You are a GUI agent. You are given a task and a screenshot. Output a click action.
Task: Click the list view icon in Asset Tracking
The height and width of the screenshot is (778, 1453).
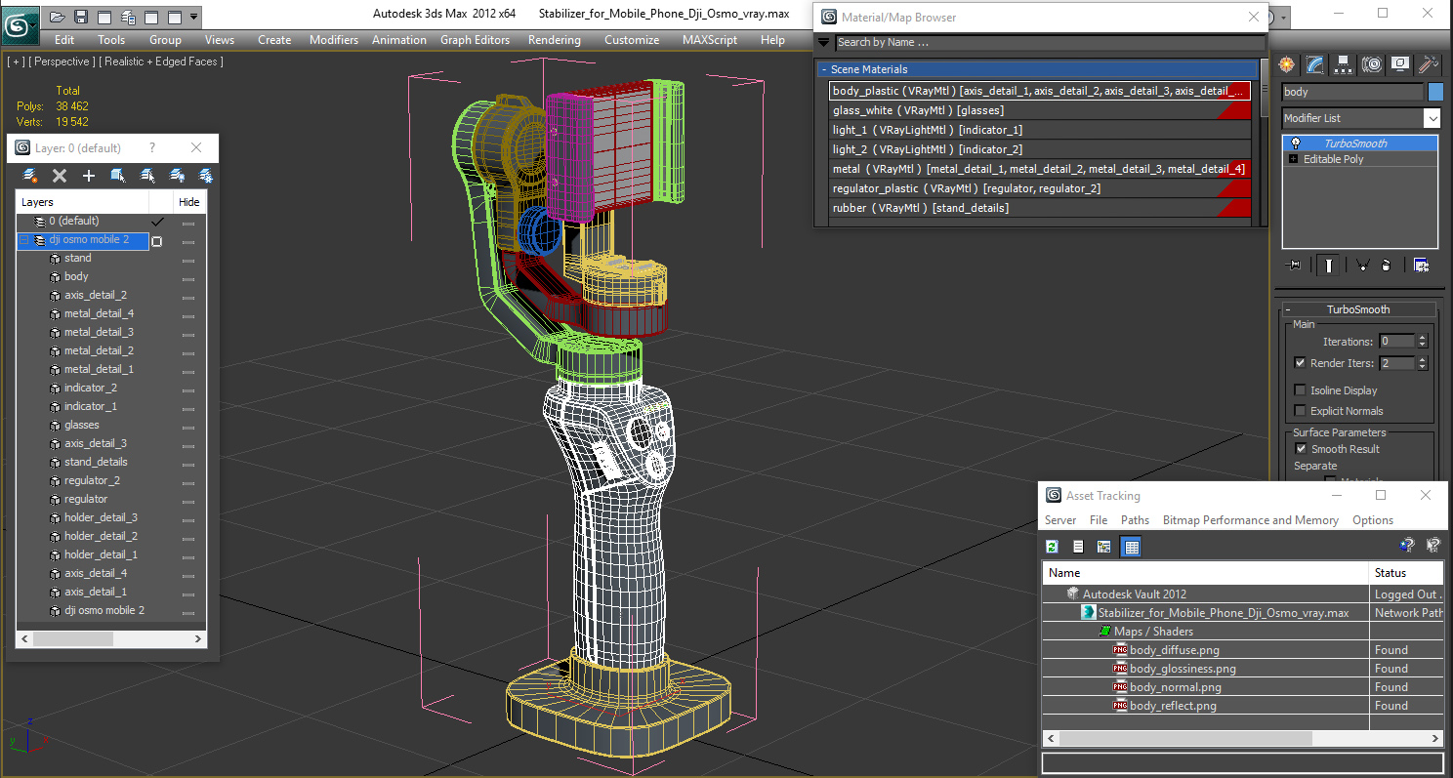[x=1078, y=547]
